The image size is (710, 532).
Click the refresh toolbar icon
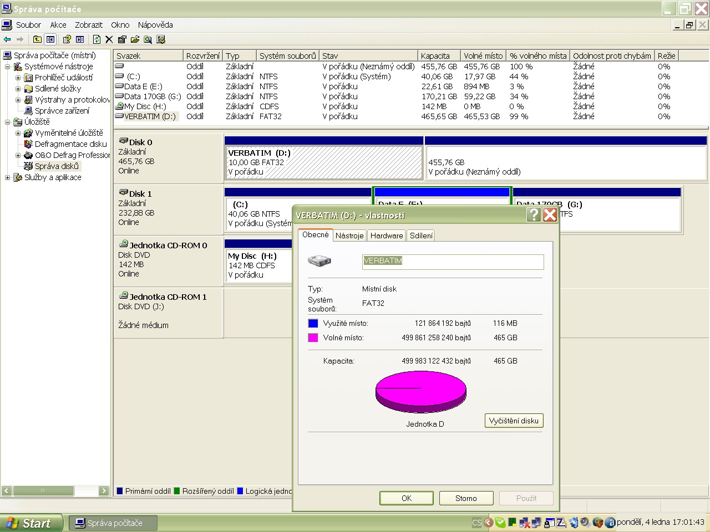click(x=97, y=39)
